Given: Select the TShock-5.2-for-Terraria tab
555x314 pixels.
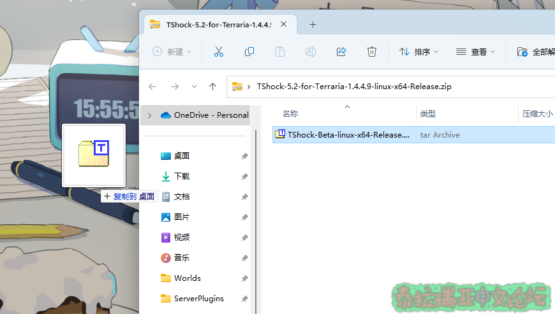Looking at the screenshot, I should click(219, 25).
